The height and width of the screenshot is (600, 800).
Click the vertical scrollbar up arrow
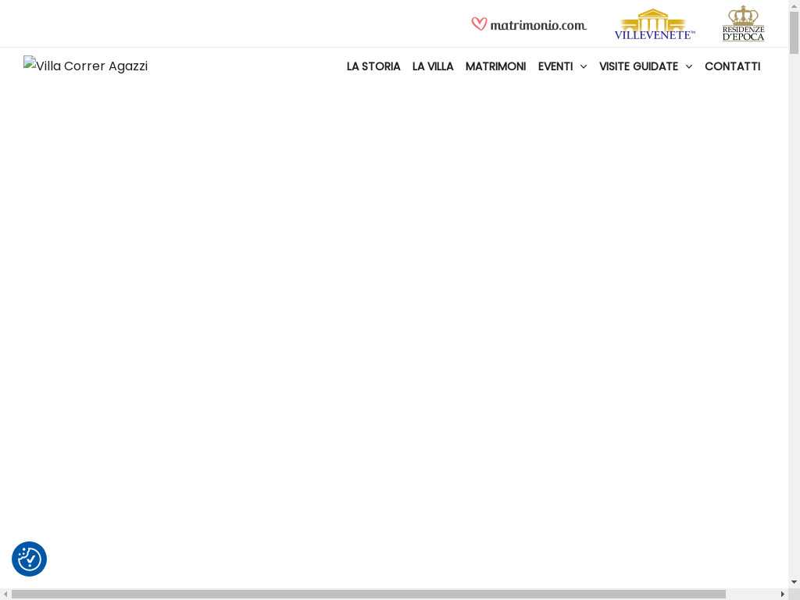(794, 5)
